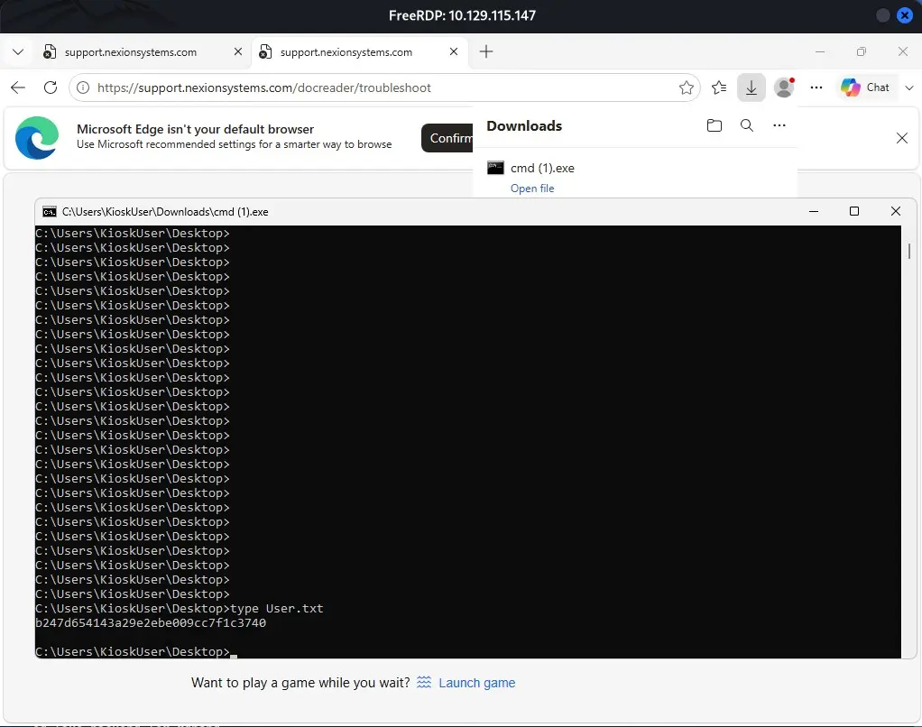Expand the chevron next to Chat
This screenshot has height=727, width=922.
(909, 87)
